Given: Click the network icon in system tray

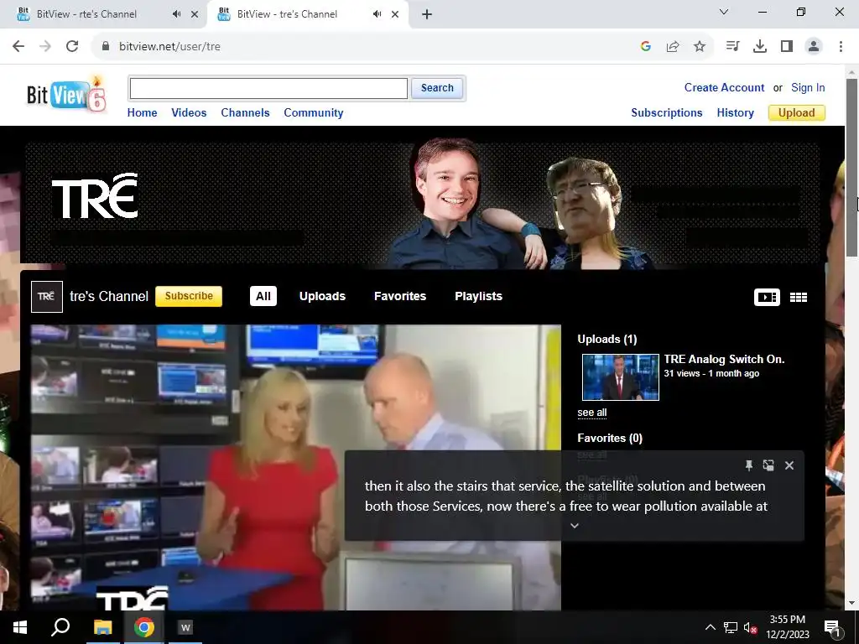Looking at the screenshot, I should 731,627.
